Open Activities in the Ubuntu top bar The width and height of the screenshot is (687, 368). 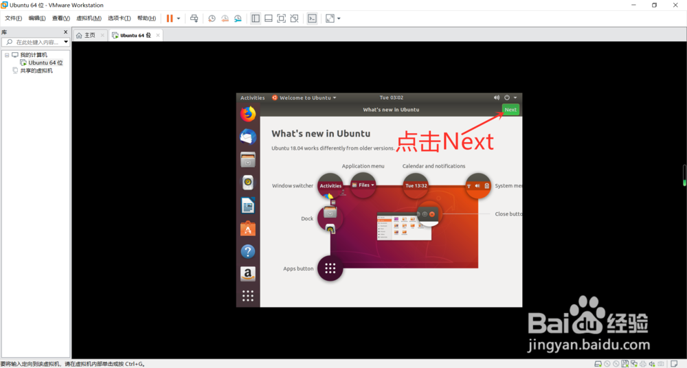[252, 97]
